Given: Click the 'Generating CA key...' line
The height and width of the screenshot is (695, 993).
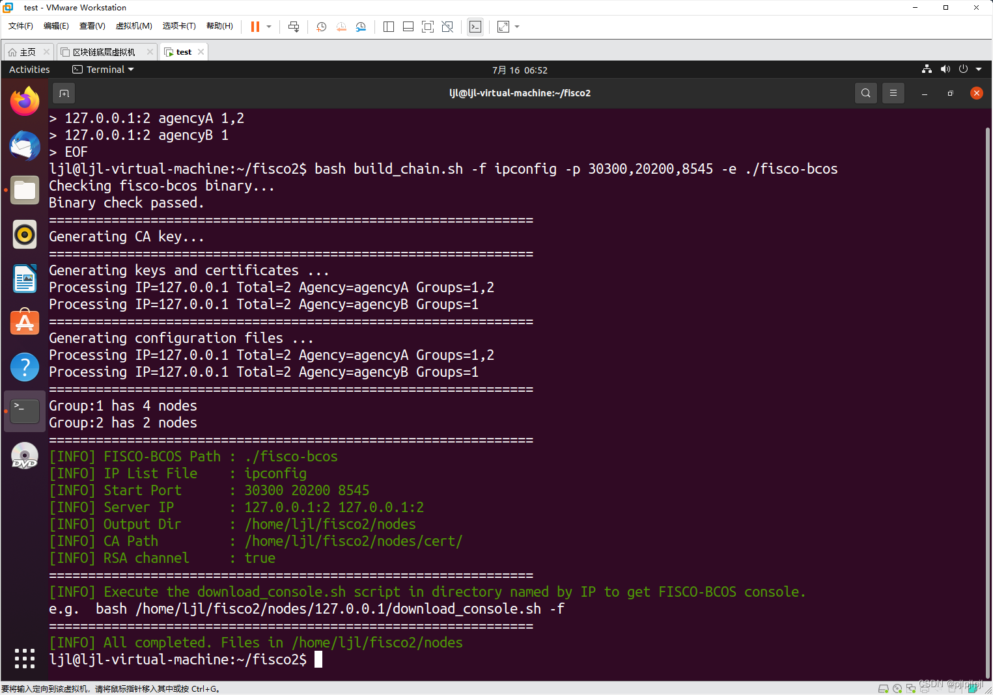Looking at the screenshot, I should pyautogui.click(x=126, y=236).
